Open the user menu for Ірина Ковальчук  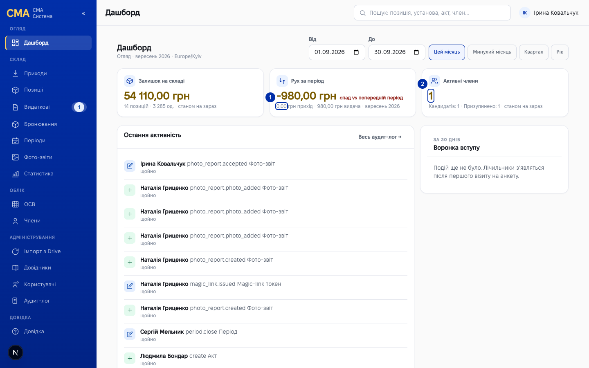pos(549,13)
